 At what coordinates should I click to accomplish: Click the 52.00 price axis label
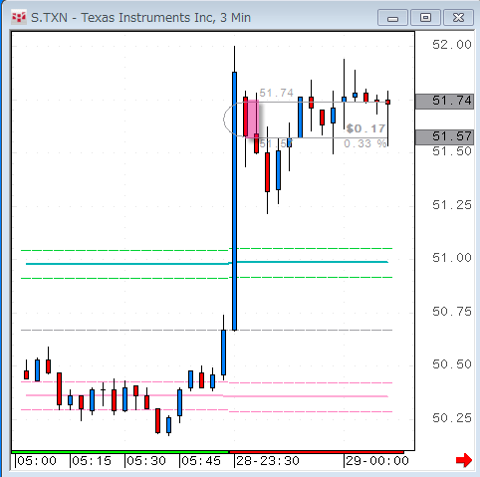point(452,45)
